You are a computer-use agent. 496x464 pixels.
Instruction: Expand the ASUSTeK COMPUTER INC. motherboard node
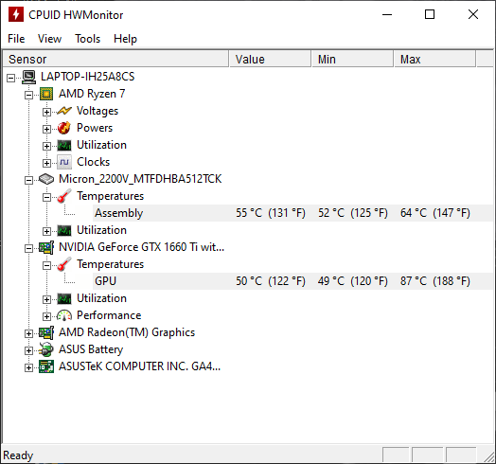[x=28, y=367]
